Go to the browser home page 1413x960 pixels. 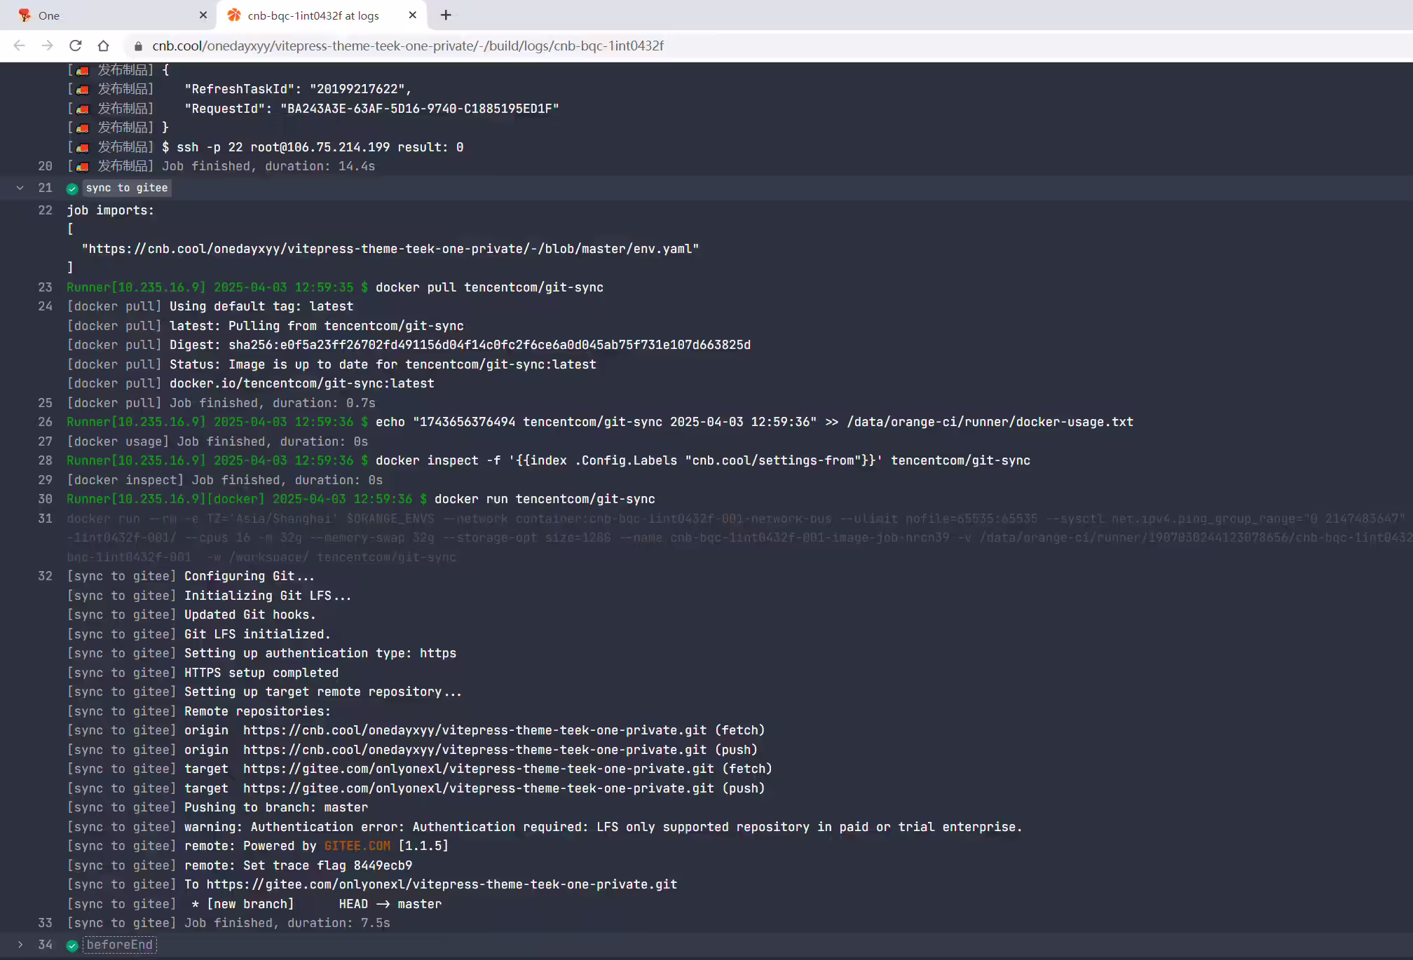pyautogui.click(x=104, y=46)
